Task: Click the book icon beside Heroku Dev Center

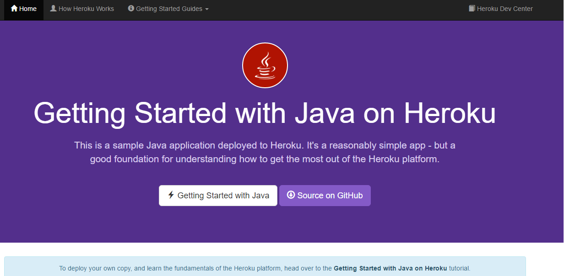Action: pyautogui.click(x=471, y=8)
